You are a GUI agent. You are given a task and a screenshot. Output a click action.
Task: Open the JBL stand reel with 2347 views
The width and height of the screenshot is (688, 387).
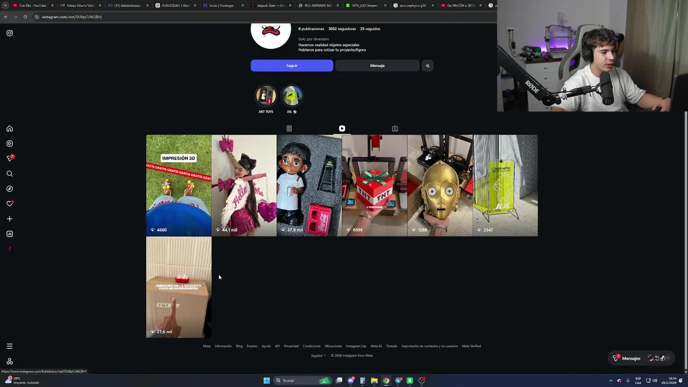[x=505, y=185]
